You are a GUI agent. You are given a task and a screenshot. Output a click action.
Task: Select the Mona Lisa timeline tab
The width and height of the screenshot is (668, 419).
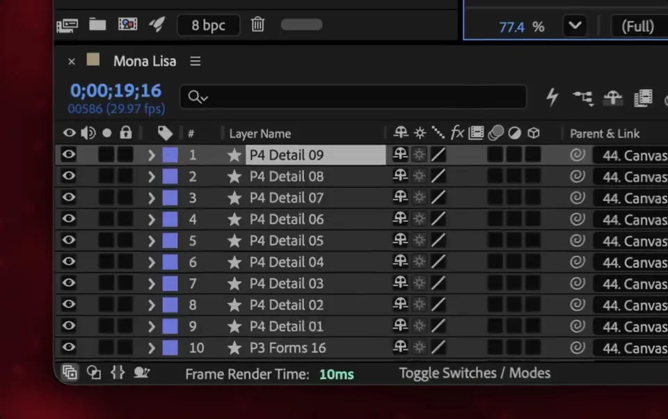[x=145, y=61]
